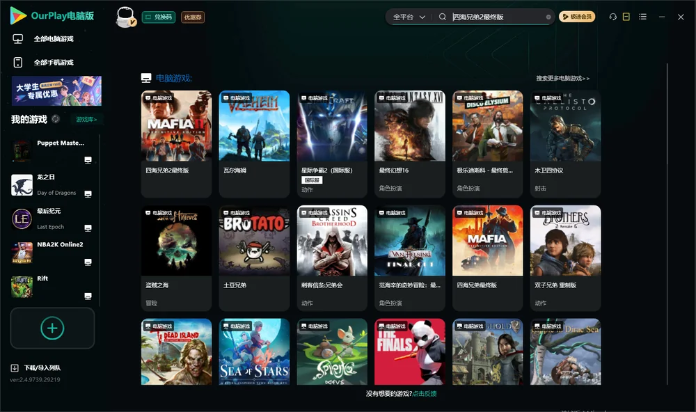Clear the search box text
Screen dimensions: 696x412
(548, 17)
